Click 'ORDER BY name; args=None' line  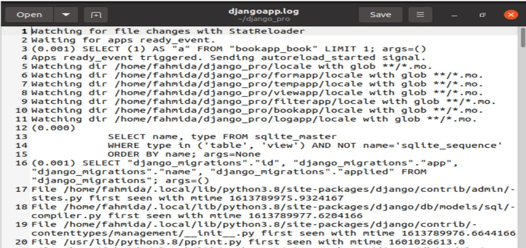point(184,154)
